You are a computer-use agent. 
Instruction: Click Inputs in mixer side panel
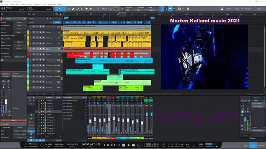pos(31,122)
